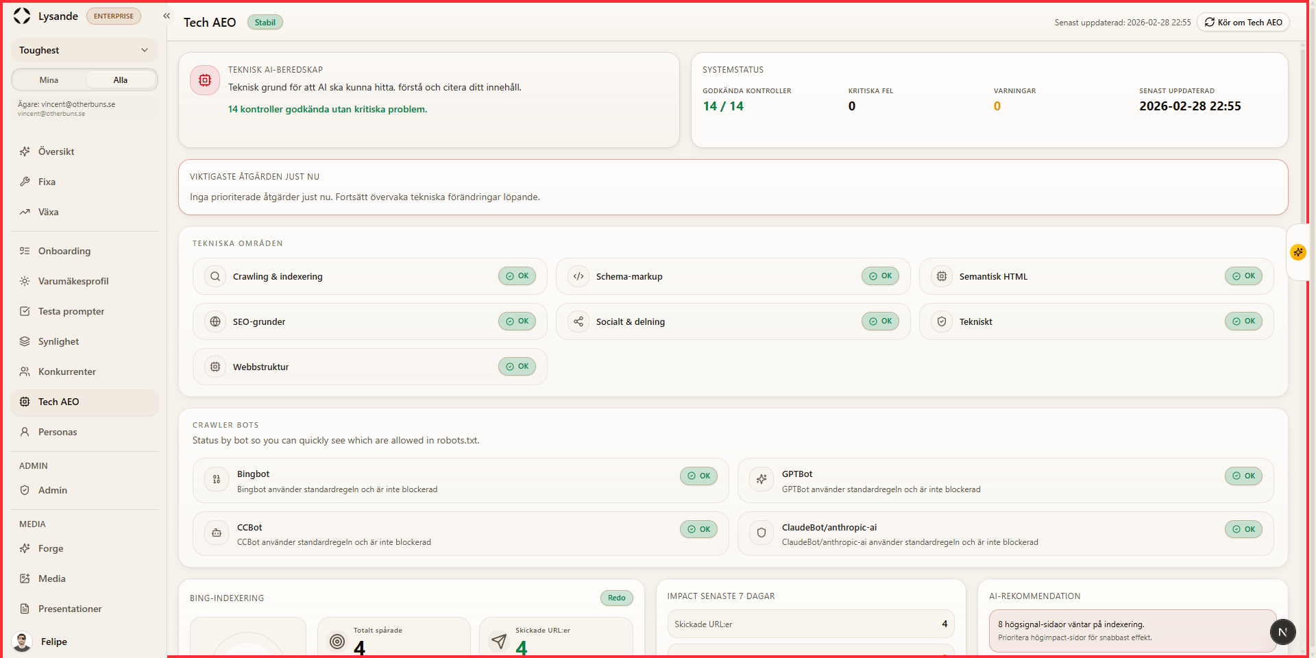Click the Totalt spårade target icon
Screen dimensions: 1316x658
(x=337, y=642)
